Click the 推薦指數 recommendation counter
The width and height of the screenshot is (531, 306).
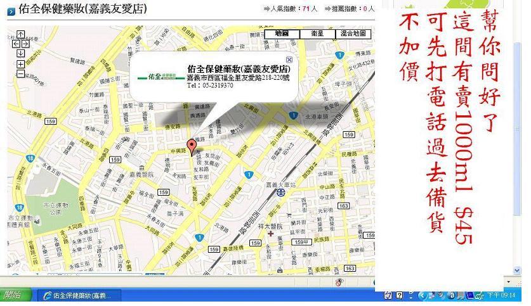click(x=349, y=9)
